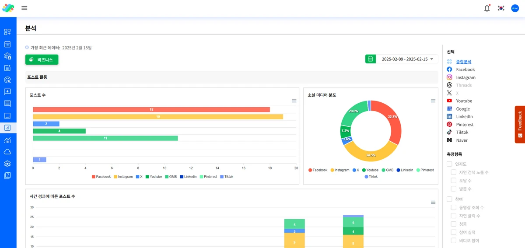Check the 동영상 조회 수 checkbox
Viewport: 525px width, 248px height.
tap(454, 207)
